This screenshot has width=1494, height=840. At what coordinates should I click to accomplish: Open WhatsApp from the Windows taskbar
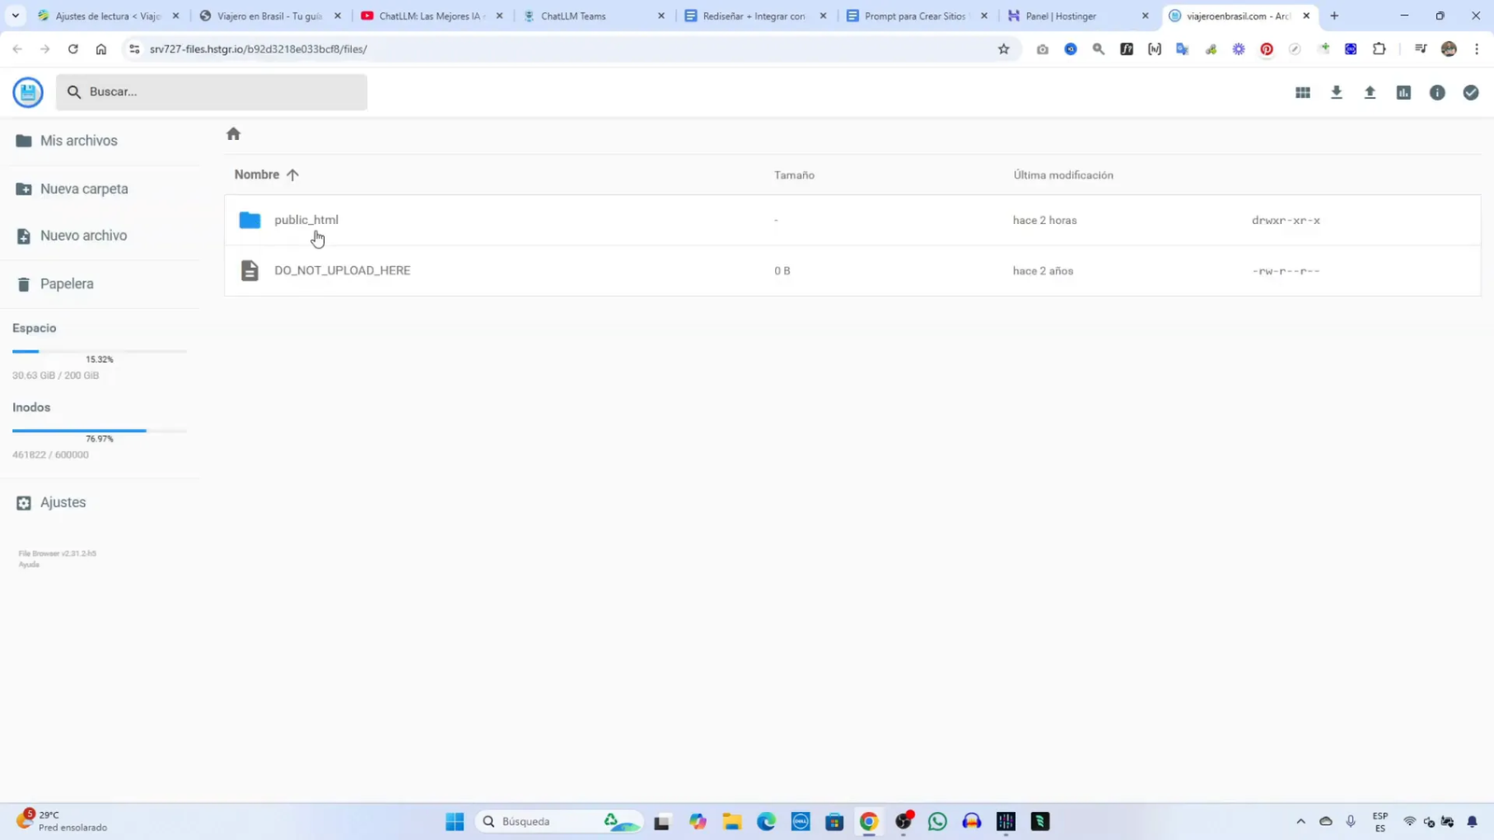tap(937, 821)
